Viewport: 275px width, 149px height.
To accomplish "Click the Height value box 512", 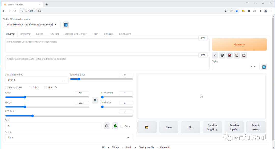I will (x=82, y=103).
